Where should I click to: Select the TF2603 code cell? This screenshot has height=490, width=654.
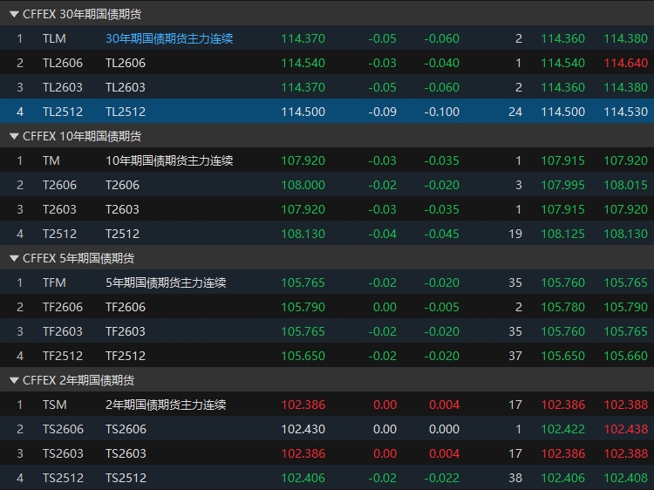(63, 331)
